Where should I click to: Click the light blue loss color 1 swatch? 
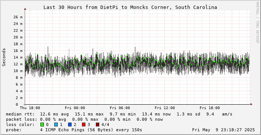[x=56, y=124]
